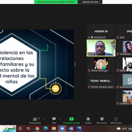
Task: Click the pin icon on HONOR 50
Action: pyautogui.click(x=92, y=37)
